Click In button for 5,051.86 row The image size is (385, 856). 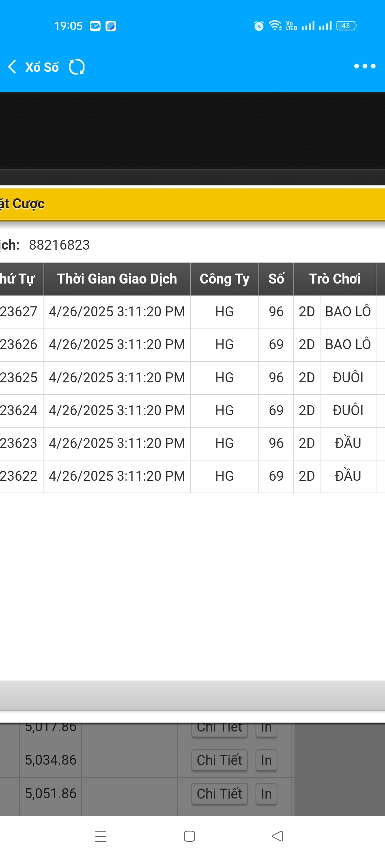pyautogui.click(x=266, y=794)
